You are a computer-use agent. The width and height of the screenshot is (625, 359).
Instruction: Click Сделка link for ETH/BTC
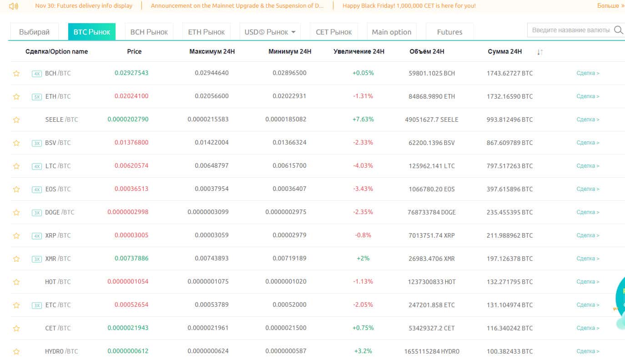click(x=588, y=96)
